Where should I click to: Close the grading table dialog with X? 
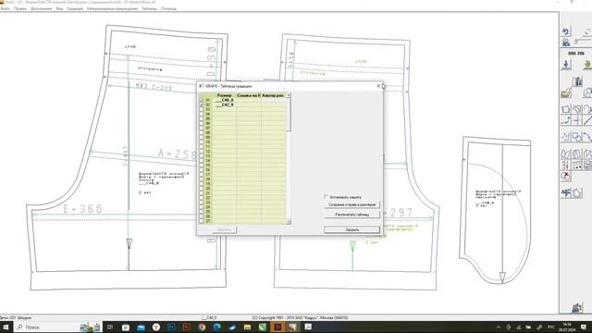(378, 86)
